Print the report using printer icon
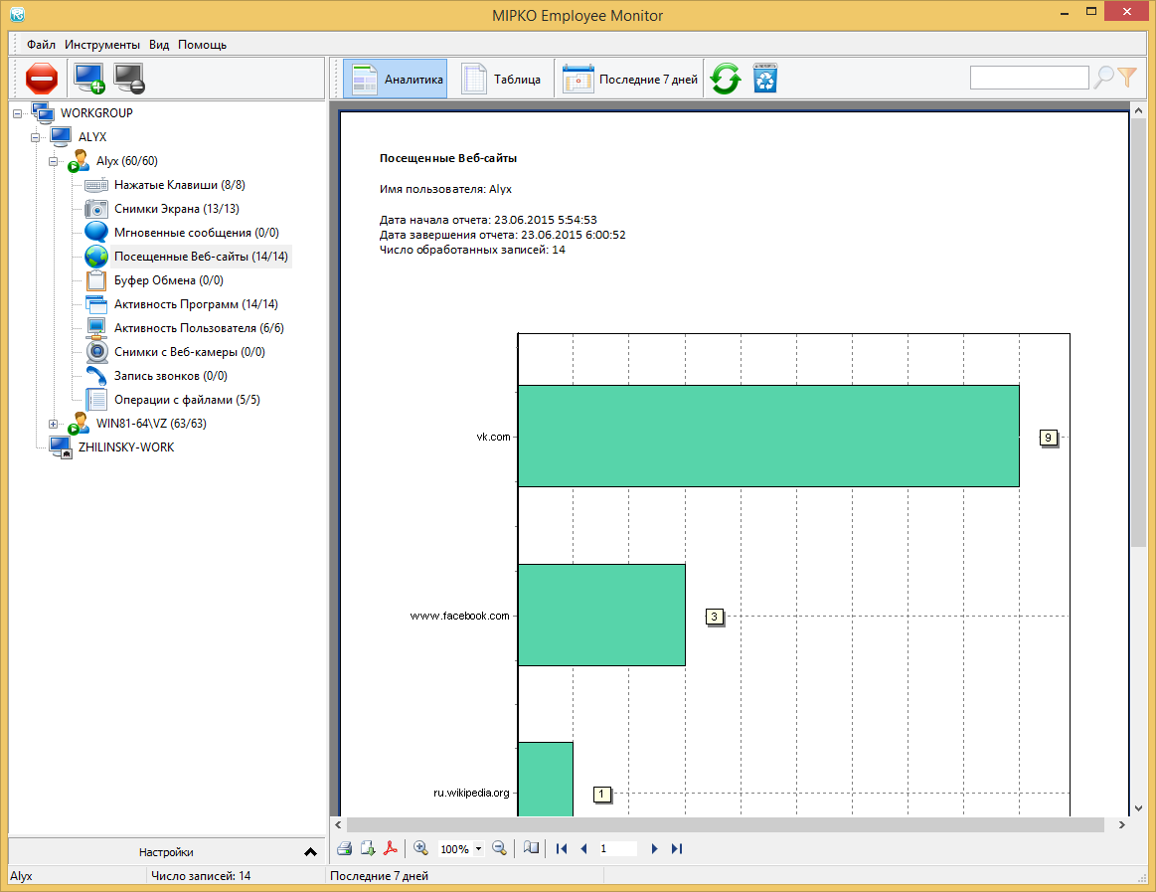 click(x=344, y=848)
